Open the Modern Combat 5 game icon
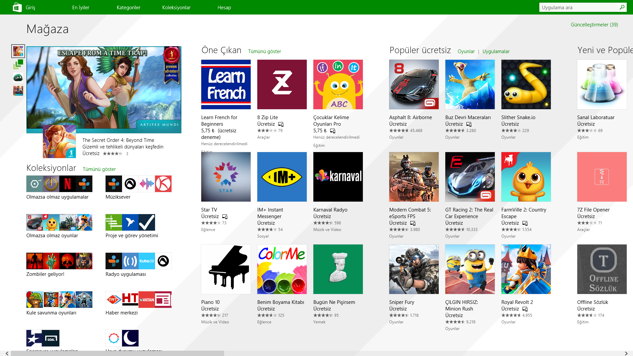The image size is (633, 356). 414,177
